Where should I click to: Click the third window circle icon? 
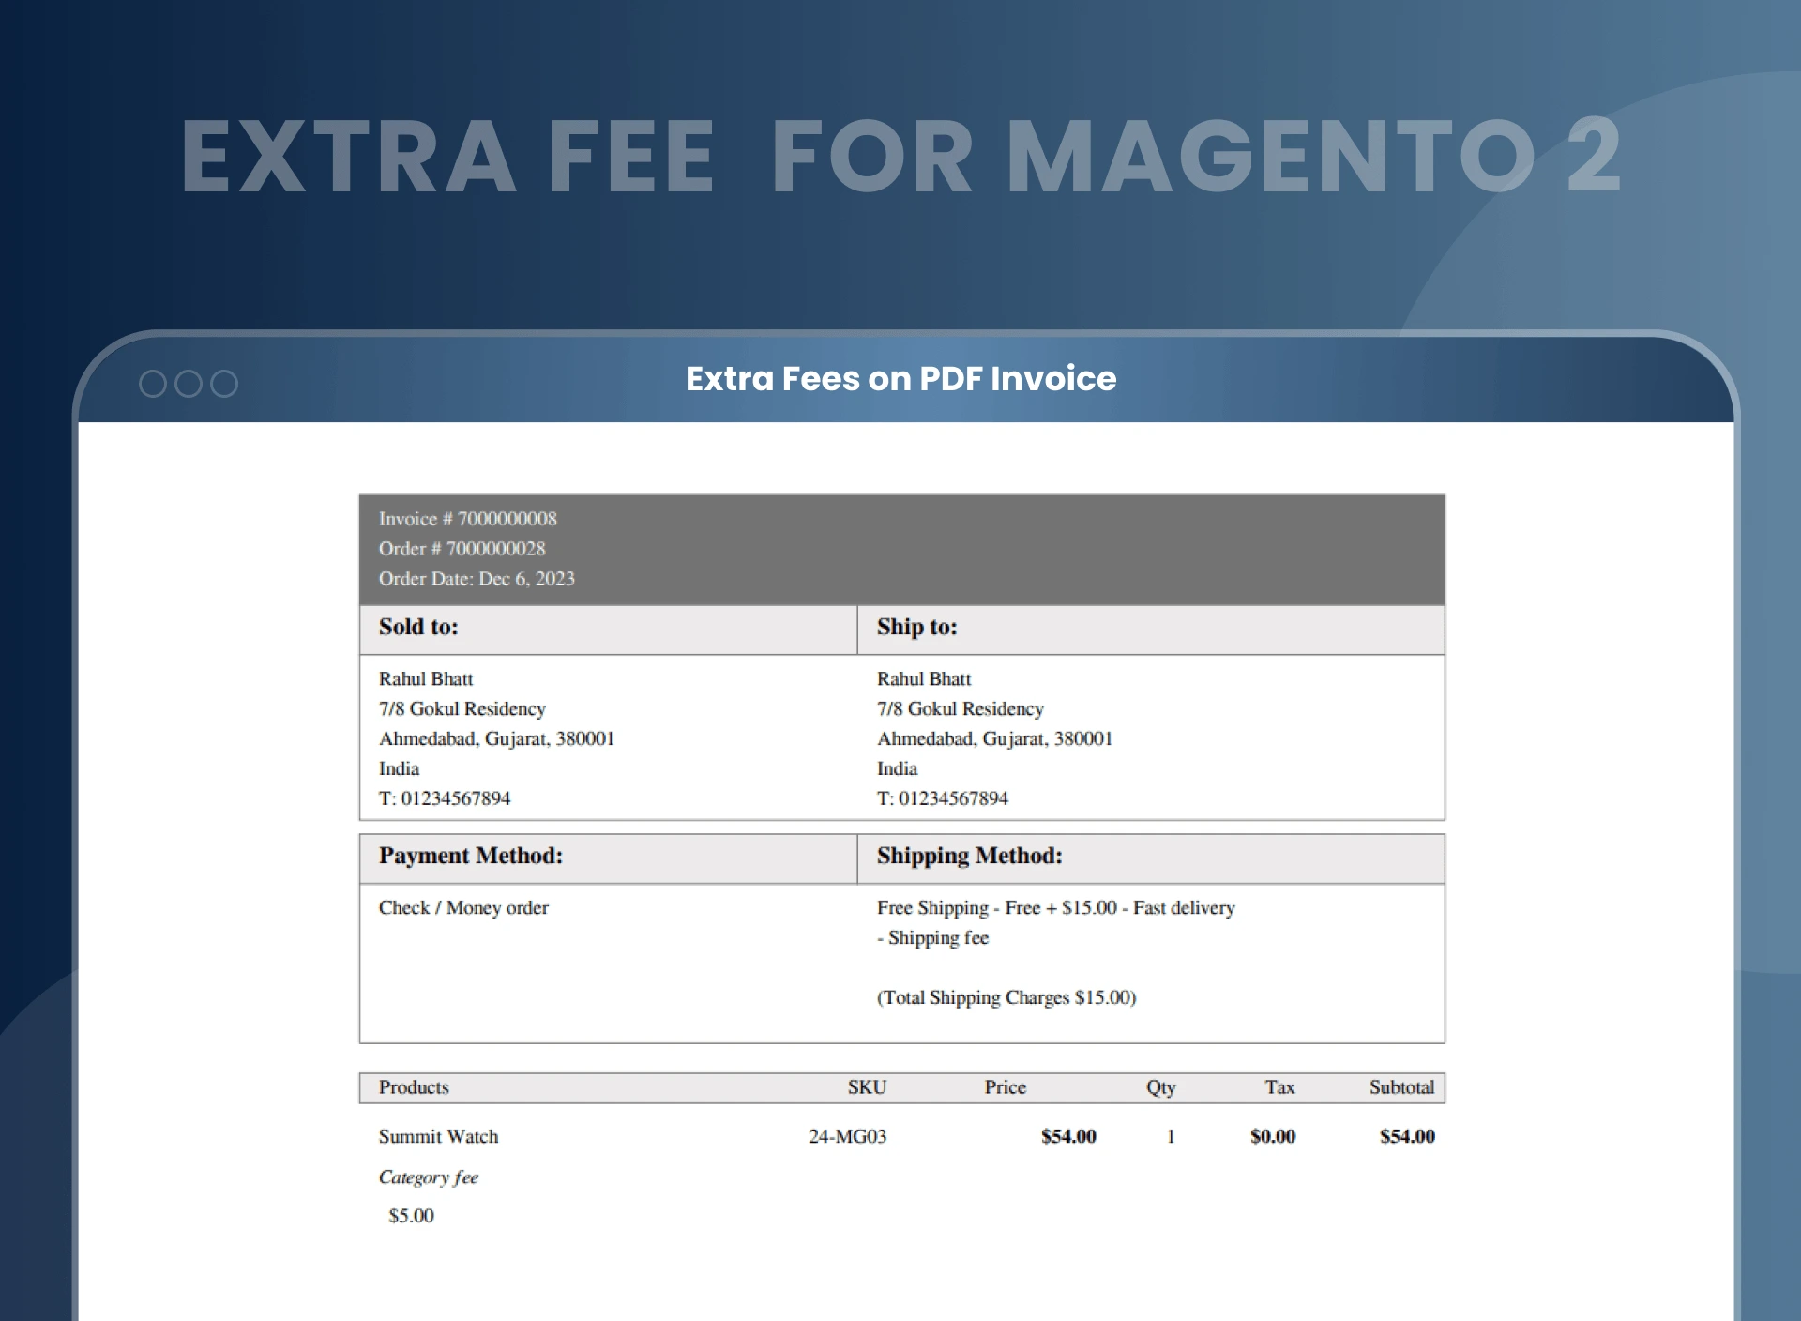click(224, 384)
